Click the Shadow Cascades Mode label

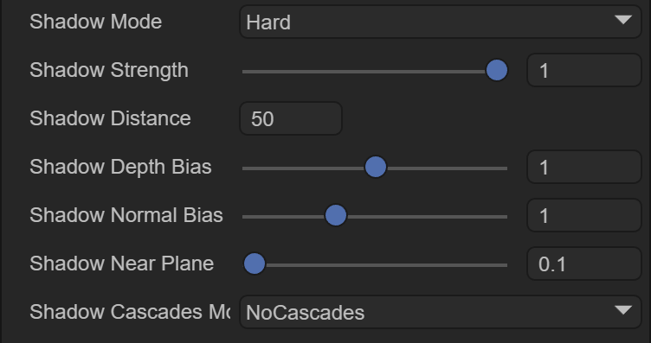point(130,312)
